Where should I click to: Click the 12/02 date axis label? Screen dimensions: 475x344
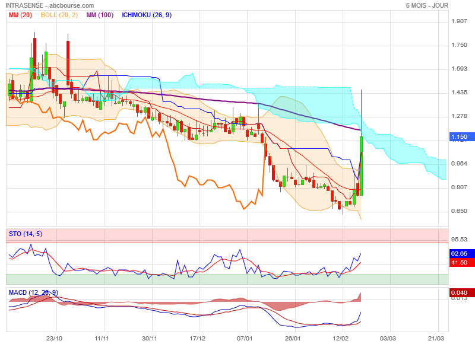[x=340, y=338]
